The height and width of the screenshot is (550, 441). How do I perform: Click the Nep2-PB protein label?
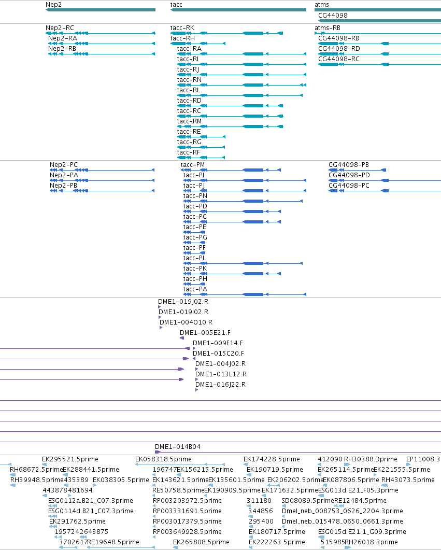[63, 185]
